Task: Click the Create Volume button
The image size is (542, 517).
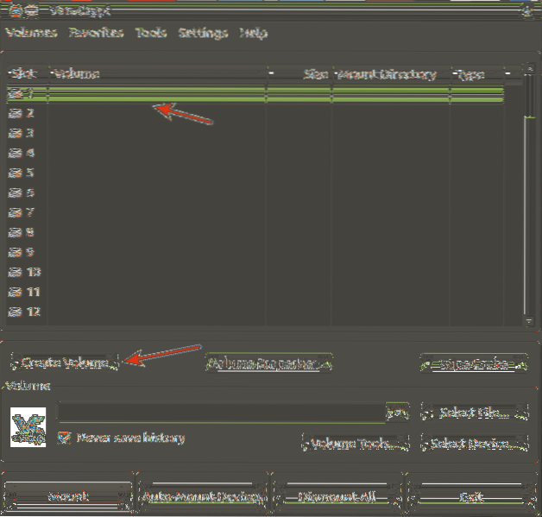Action: [63, 363]
